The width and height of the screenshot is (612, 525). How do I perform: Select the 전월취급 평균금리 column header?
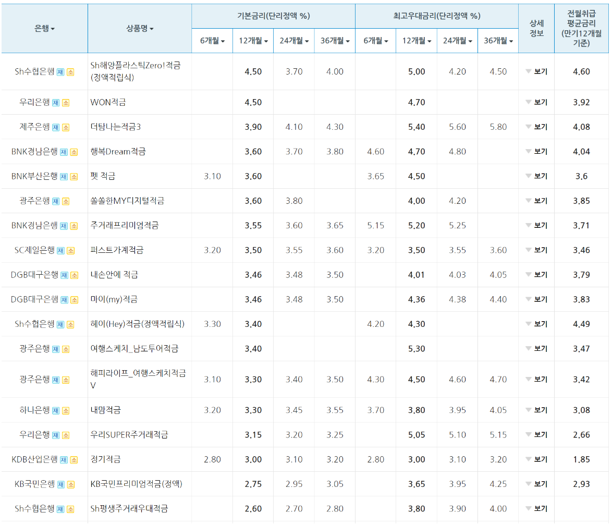point(582,28)
